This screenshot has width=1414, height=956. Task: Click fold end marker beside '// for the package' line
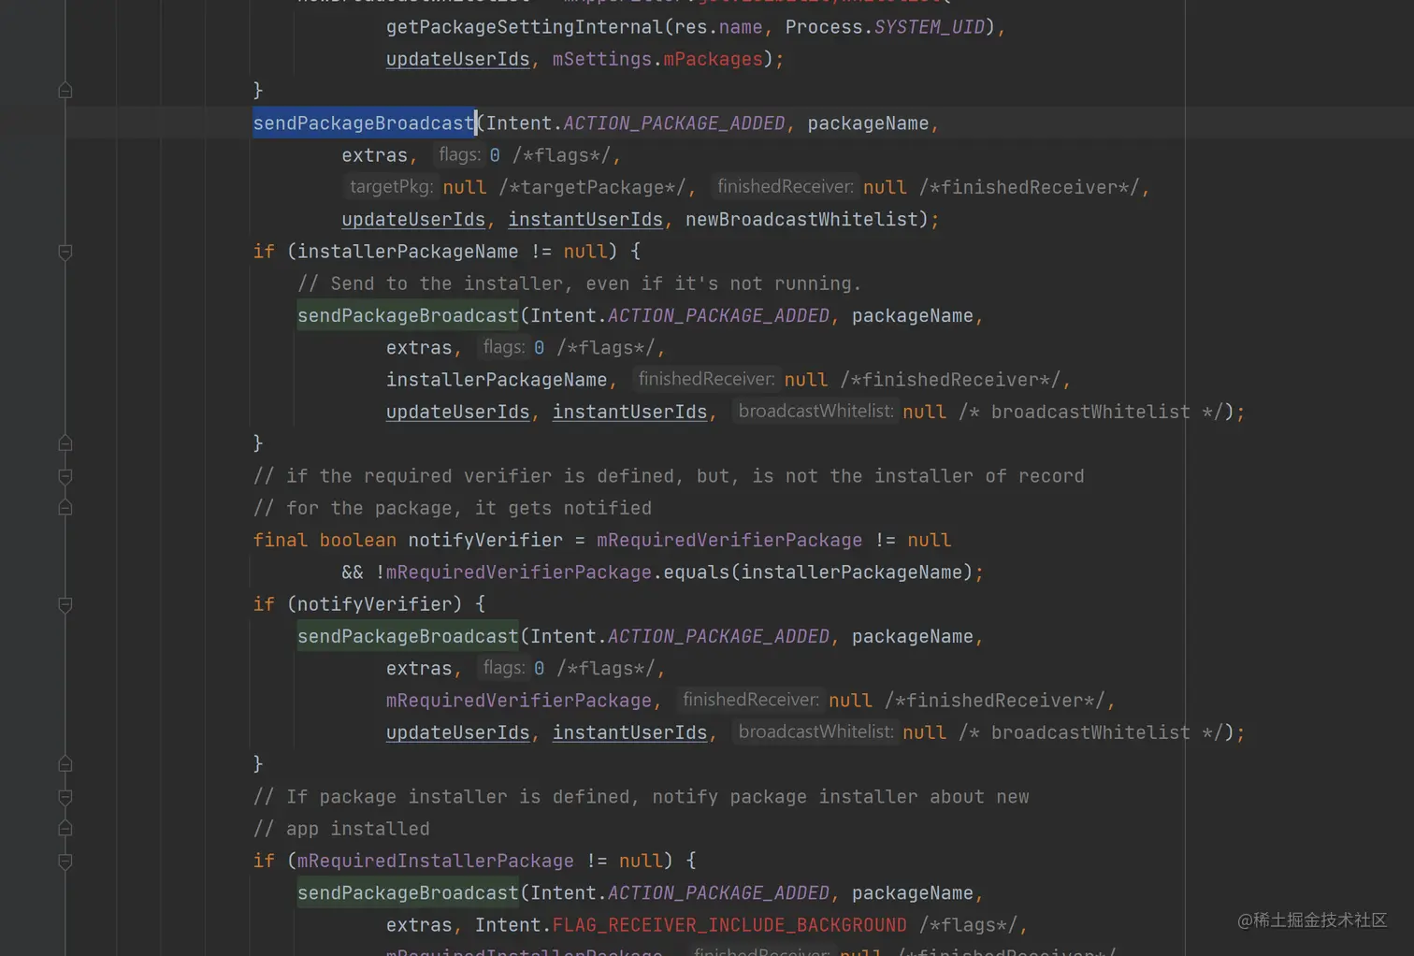pyautogui.click(x=65, y=508)
